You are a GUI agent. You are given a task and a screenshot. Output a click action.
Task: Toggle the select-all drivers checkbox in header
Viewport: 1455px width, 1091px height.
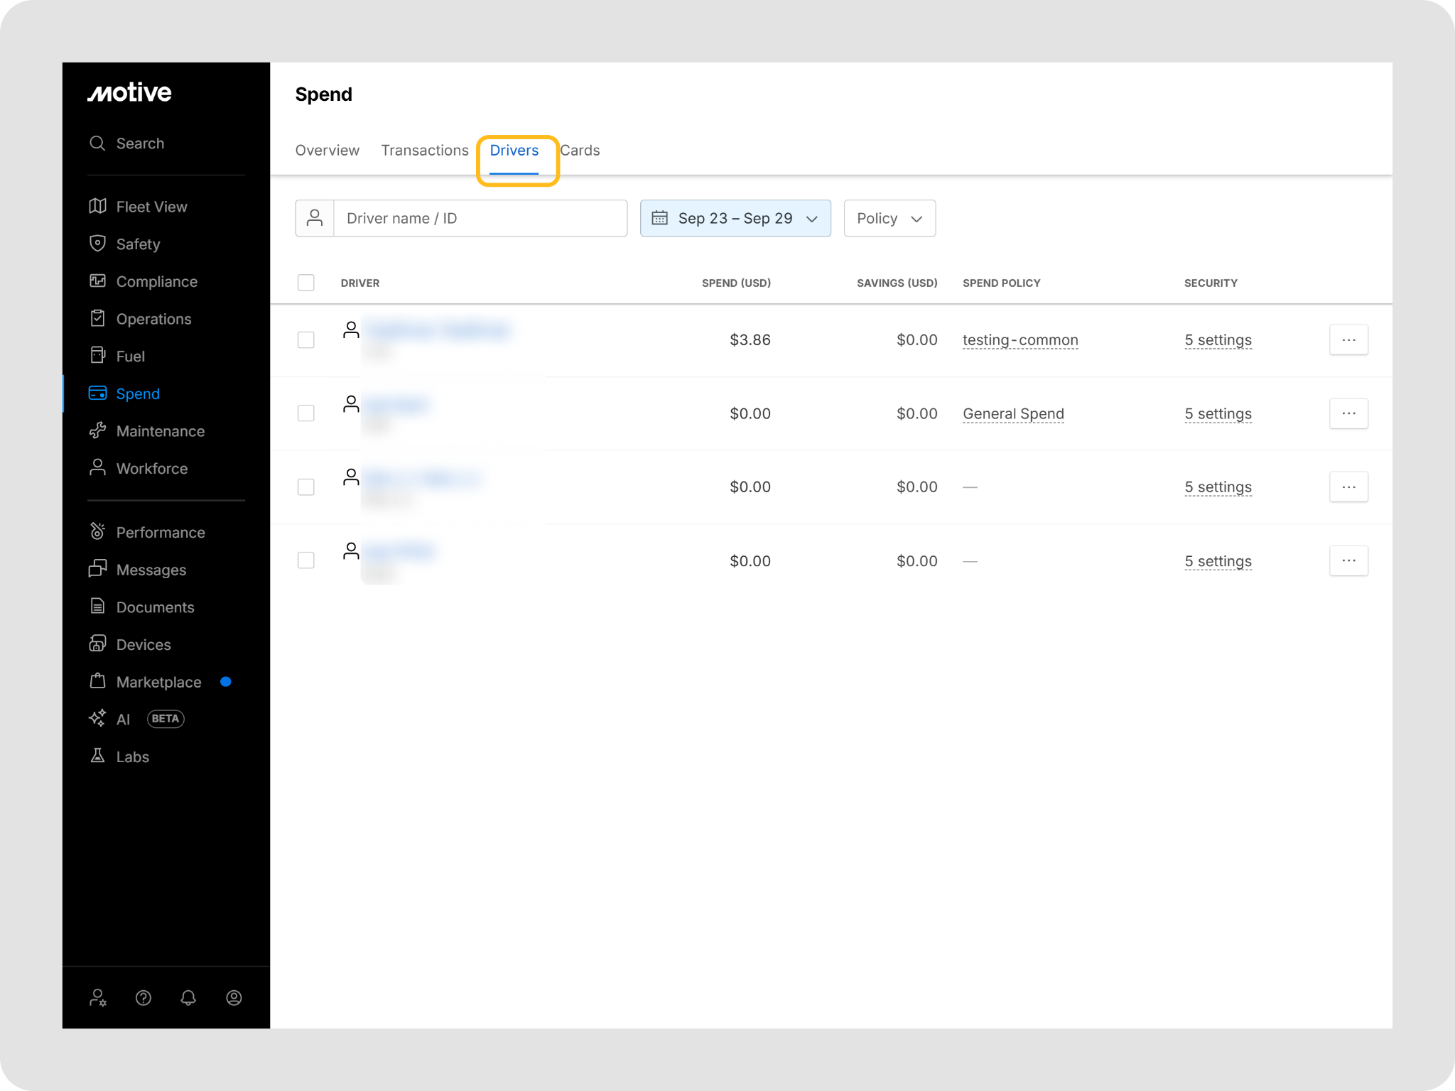pos(306,283)
